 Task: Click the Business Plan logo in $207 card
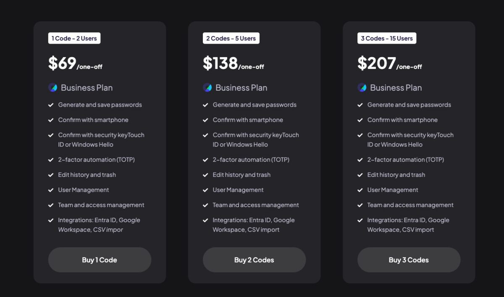click(x=362, y=87)
